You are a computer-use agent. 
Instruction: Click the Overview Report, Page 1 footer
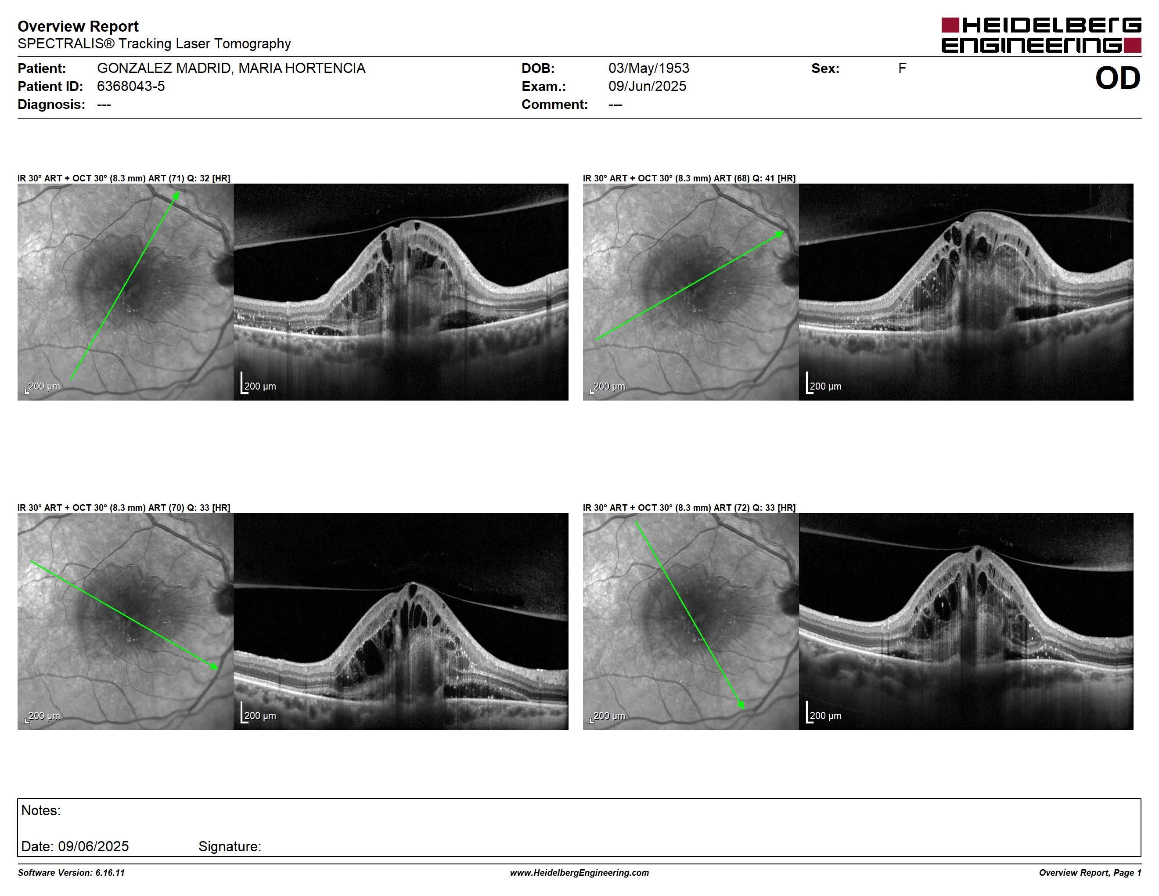pos(1090,873)
